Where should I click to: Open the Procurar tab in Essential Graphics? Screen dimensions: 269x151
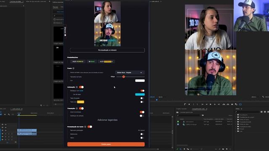tap(55, 7)
